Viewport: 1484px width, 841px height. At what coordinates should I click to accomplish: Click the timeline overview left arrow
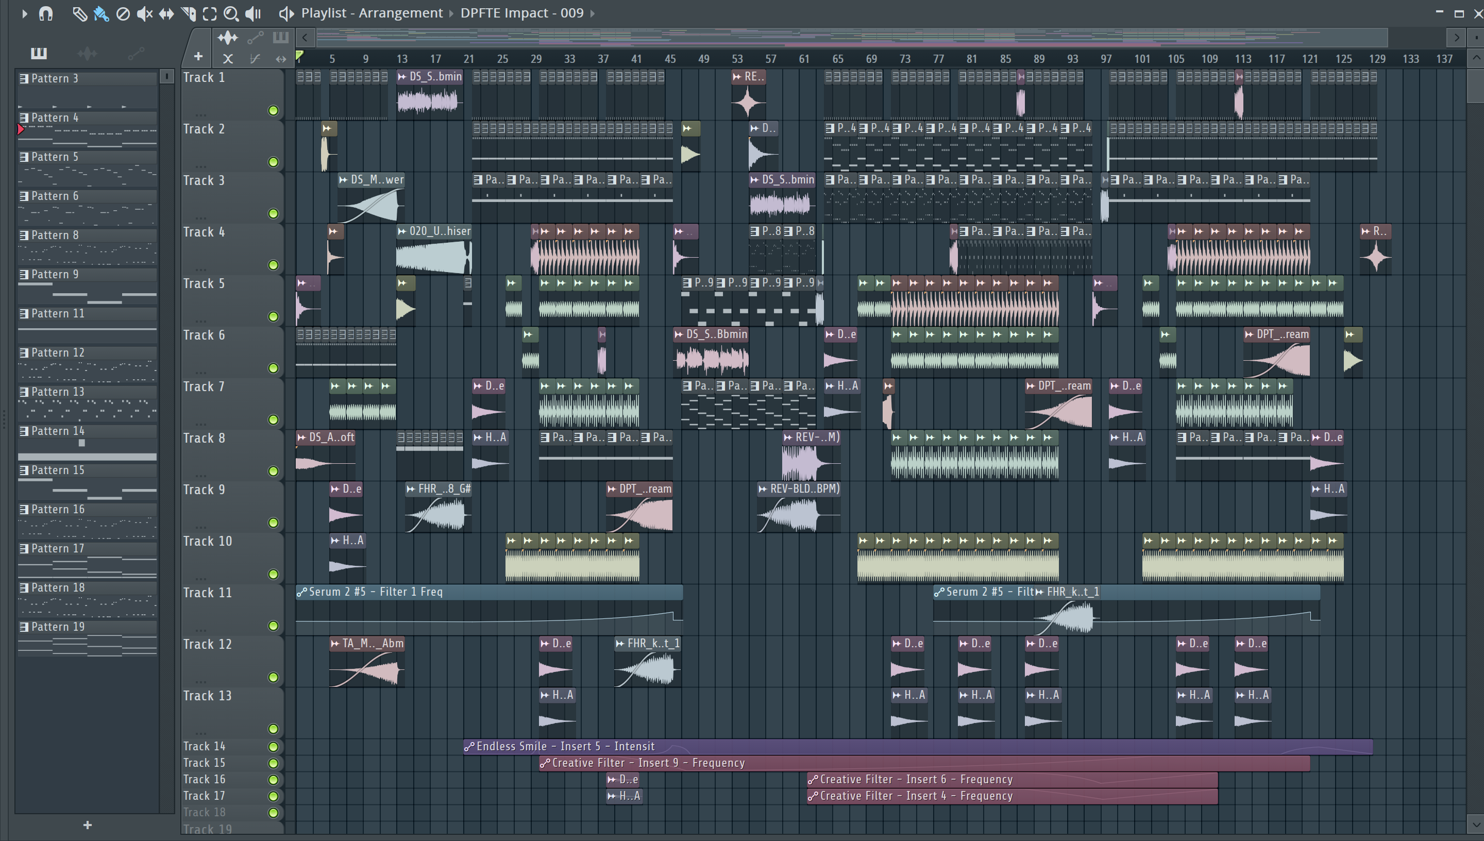(x=305, y=38)
